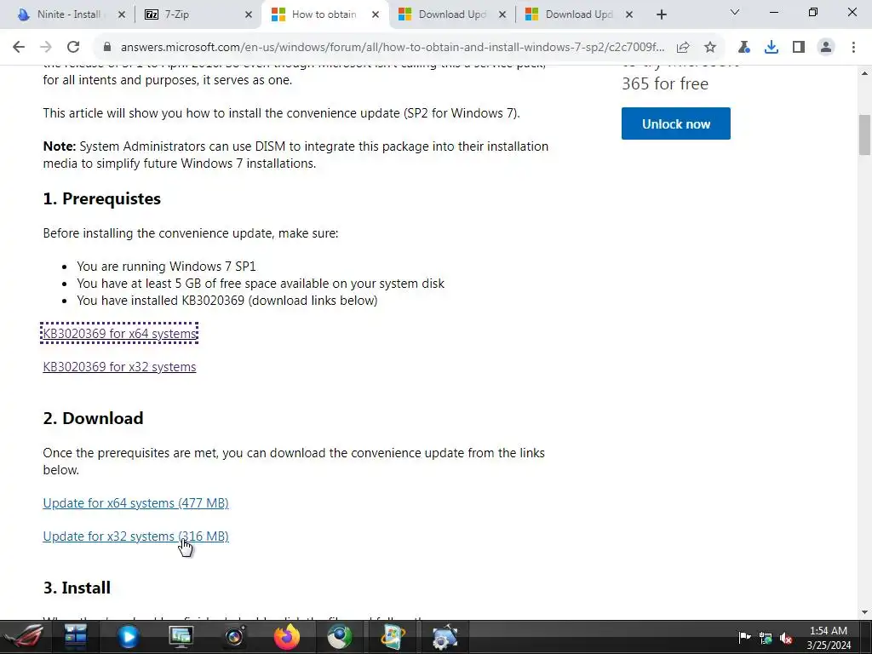Open the tab search chevron

point(735,12)
